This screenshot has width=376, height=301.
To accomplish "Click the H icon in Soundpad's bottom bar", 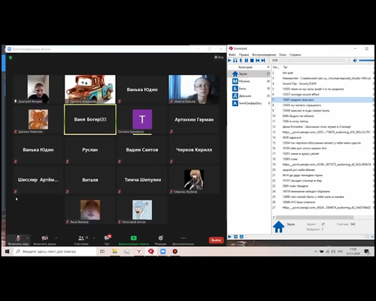I will point(235,236).
